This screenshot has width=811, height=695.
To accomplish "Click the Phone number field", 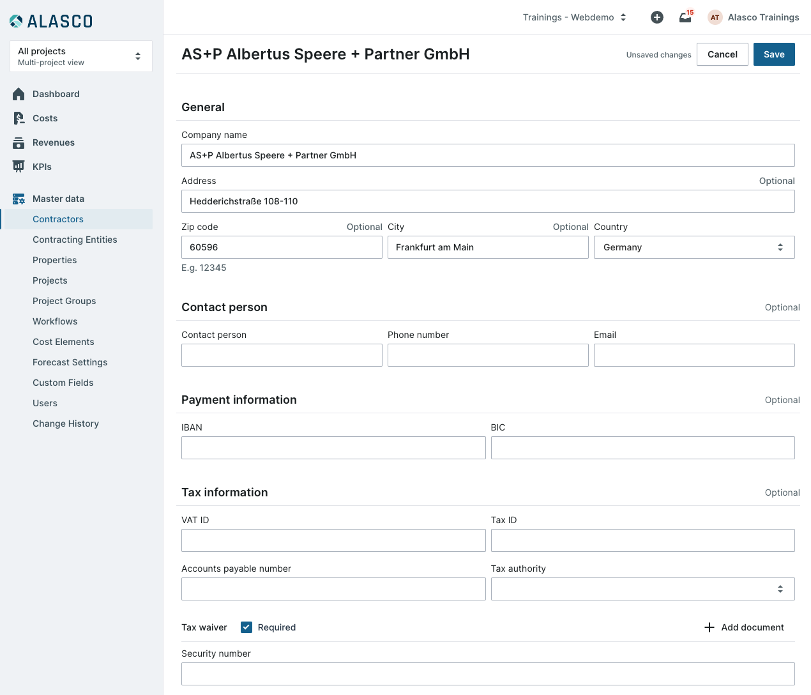I will 488,355.
